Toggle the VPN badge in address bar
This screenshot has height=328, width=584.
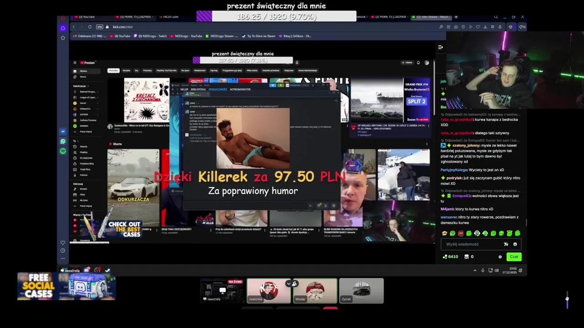click(x=99, y=27)
